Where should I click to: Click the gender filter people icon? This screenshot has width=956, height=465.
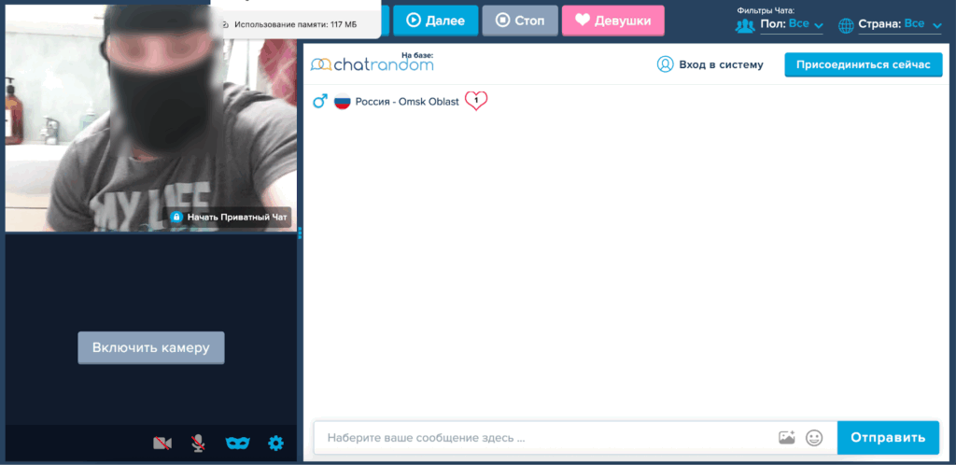pos(745,25)
